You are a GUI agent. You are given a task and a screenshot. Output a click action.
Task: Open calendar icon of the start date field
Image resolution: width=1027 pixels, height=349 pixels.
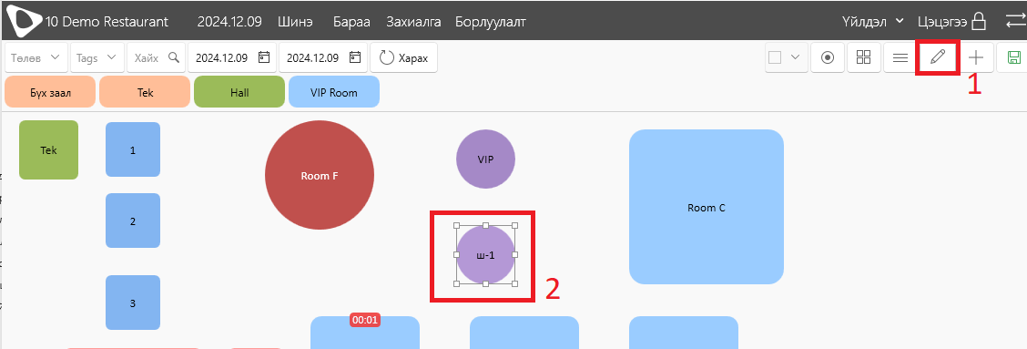263,57
